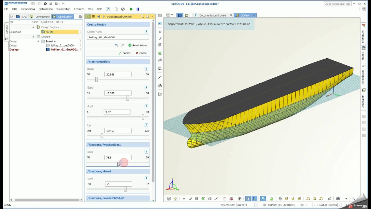Image resolution: width=371 pixels, height=209 pixels.
Task: Select the curve tool in the vertical toolbar
Action: [160, 38]
